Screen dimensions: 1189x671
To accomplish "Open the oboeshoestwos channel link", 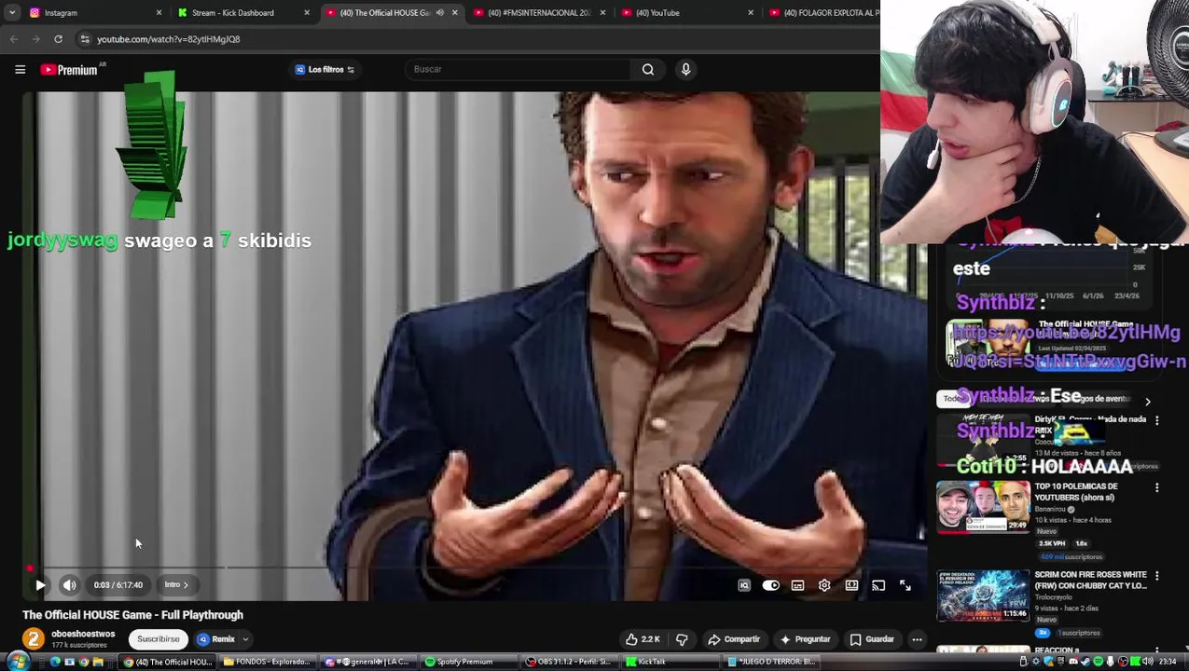I will coord(83,634).
